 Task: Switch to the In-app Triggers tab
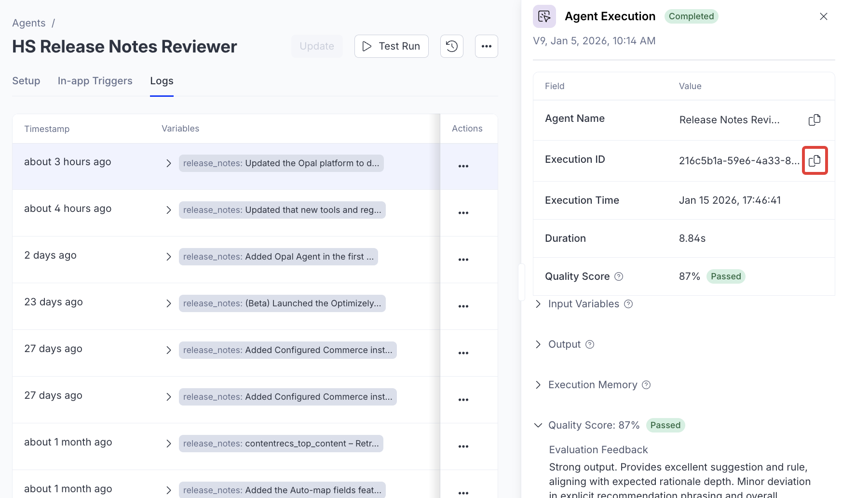(x=95, y=81)
